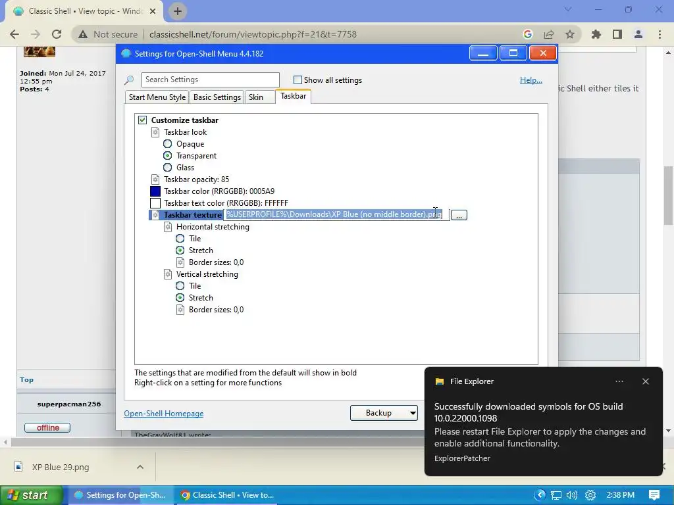Switch to Start Menu Style tab
This screenshot has width=674, height=505.
pyautogui.click(x=157, y=97)
